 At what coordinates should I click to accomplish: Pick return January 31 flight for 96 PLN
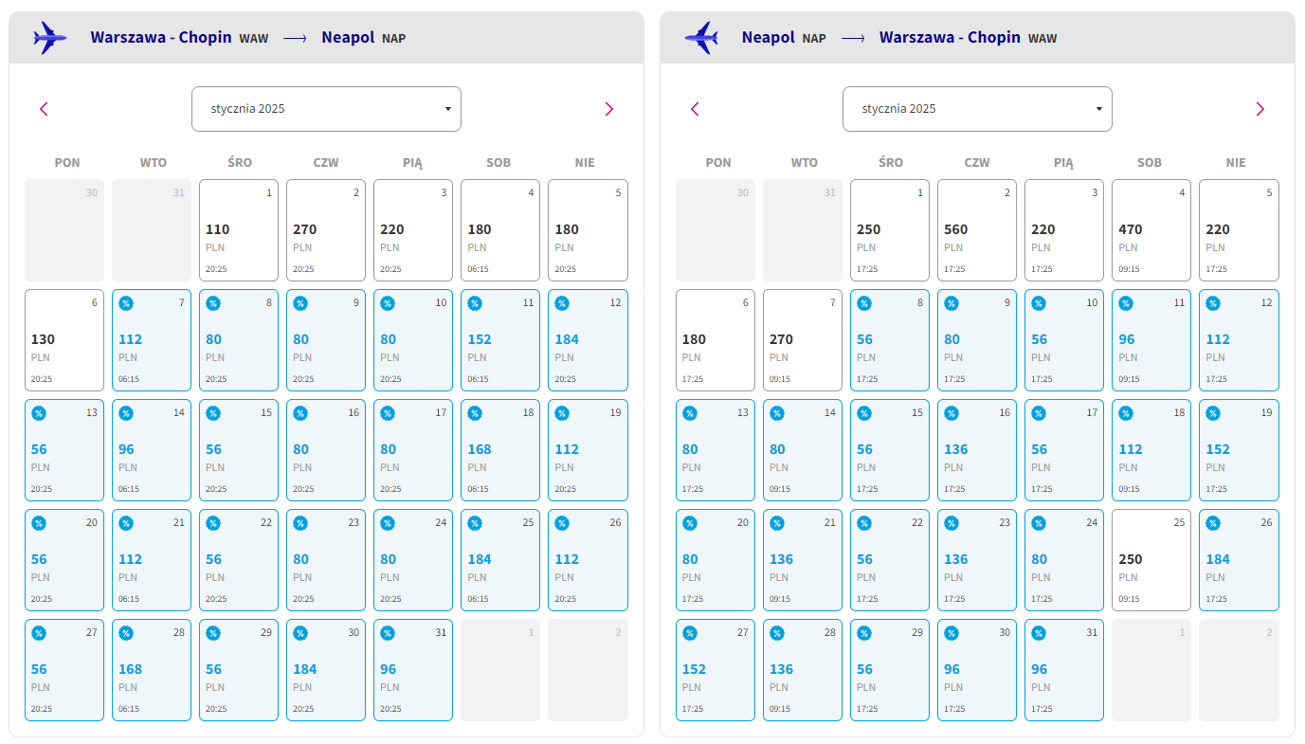pos(1064,670)
